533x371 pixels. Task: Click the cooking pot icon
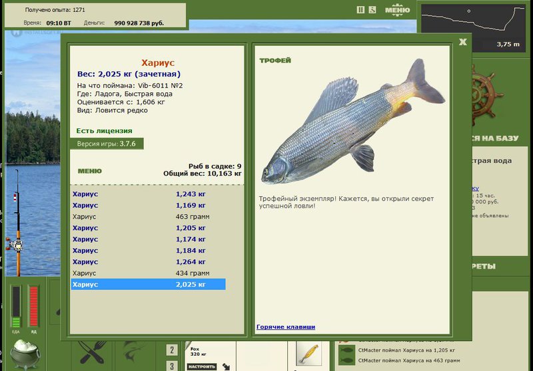25,354
